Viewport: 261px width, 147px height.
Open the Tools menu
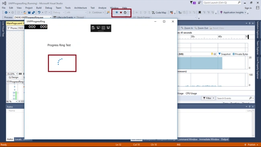click(x=68, y=8)
